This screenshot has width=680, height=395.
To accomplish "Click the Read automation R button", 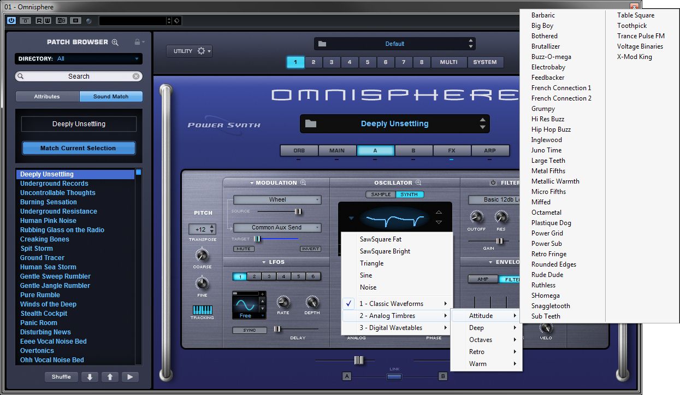I will pos(40,21).
